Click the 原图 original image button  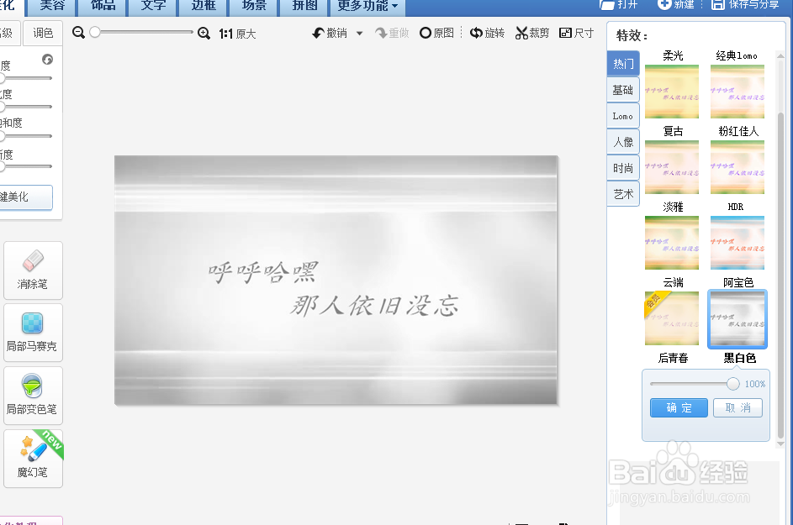tap(437, 33)
